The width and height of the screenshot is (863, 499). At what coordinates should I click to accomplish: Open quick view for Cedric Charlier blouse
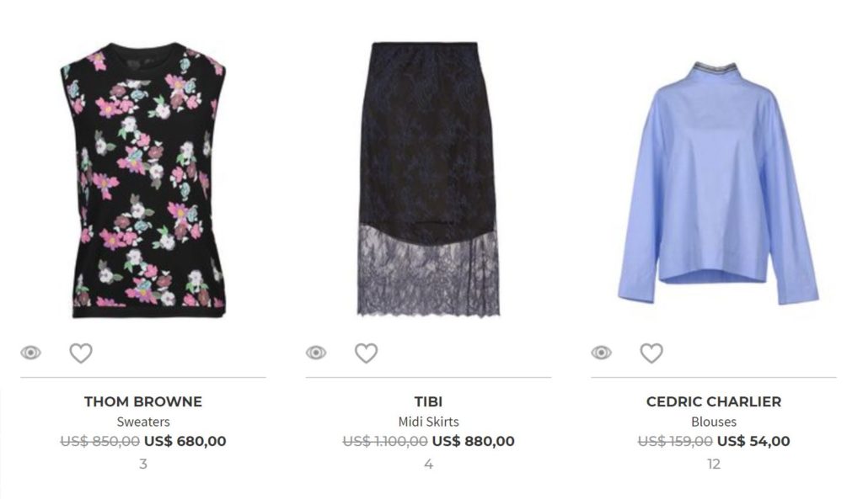click(602, 353)
